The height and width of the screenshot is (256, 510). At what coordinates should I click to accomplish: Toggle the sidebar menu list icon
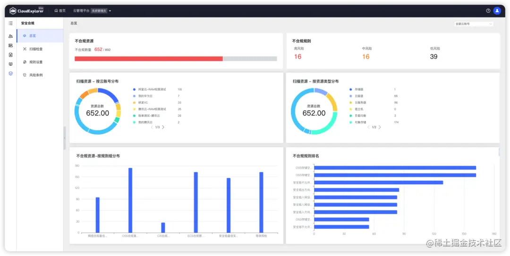(x=11, y=24)
